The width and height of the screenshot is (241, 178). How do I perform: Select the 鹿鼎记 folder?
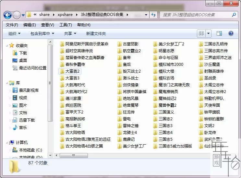coord(126,139)
